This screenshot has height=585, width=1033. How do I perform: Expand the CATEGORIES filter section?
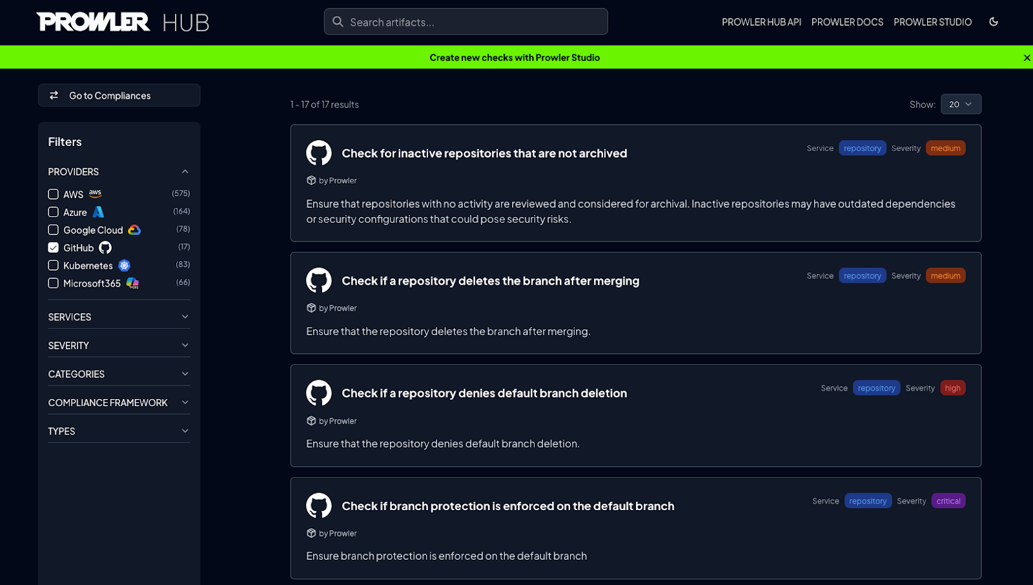pyautogui.click(x=119, y=374)
